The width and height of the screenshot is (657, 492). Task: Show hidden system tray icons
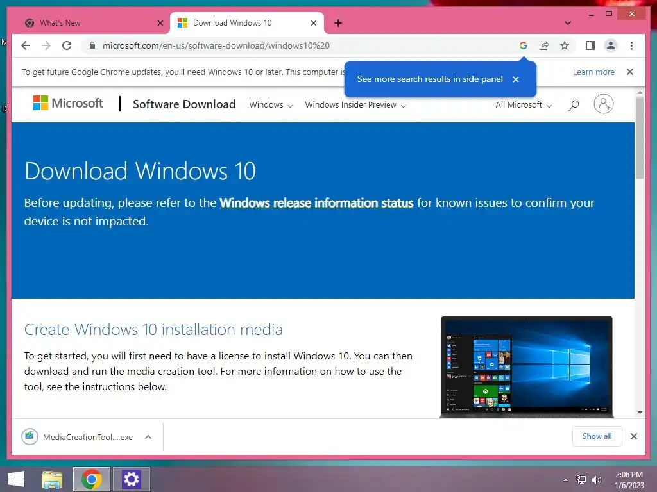[566, 480]
